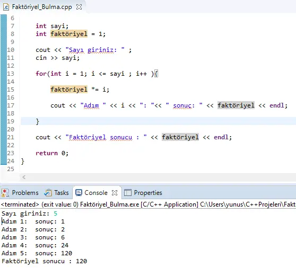Switch to the Tasks tab

pyautogui.click(x=56, y=193)
